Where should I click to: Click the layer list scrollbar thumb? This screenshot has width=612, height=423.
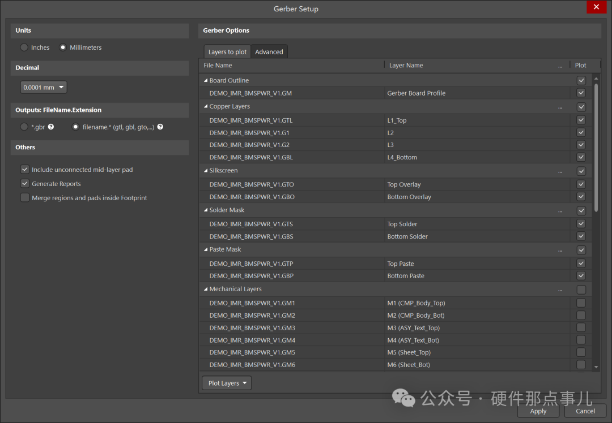(596, 148)
